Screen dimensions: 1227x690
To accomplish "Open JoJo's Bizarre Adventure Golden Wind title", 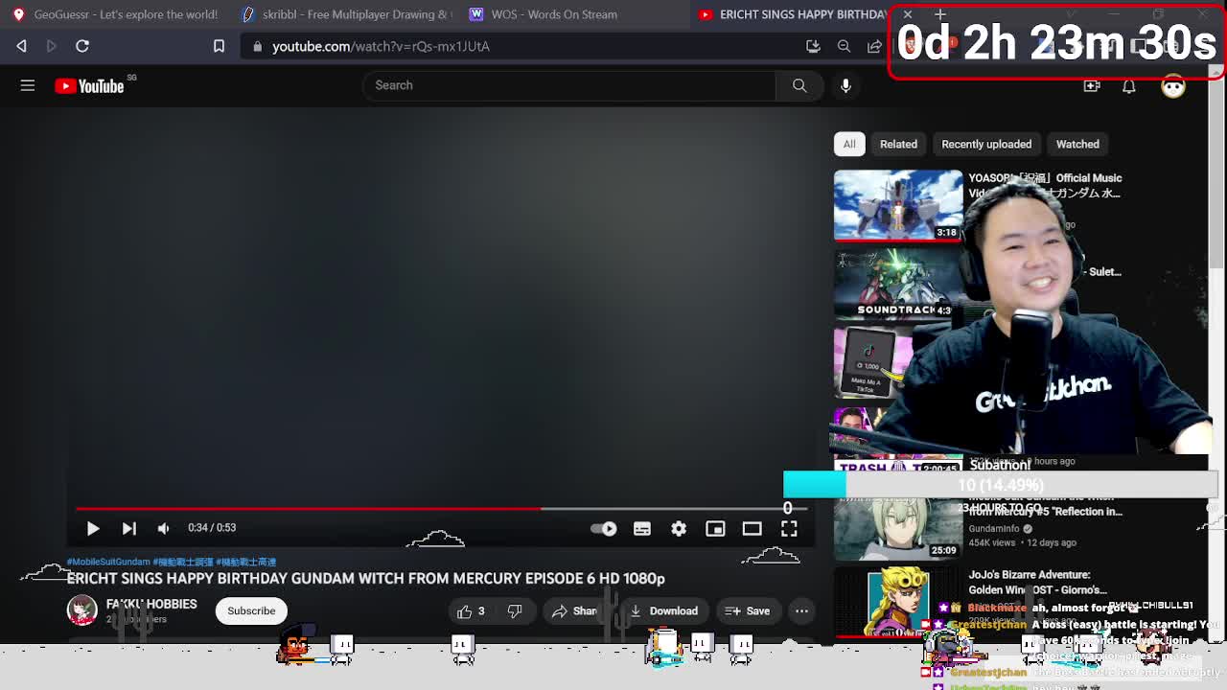I will (x=1037, y=582).
